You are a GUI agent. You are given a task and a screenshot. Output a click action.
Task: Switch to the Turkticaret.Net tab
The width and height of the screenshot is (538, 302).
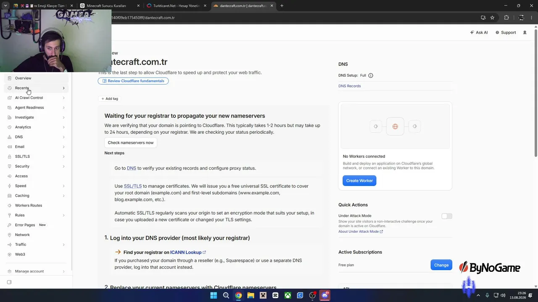click(x=177, y=6)
